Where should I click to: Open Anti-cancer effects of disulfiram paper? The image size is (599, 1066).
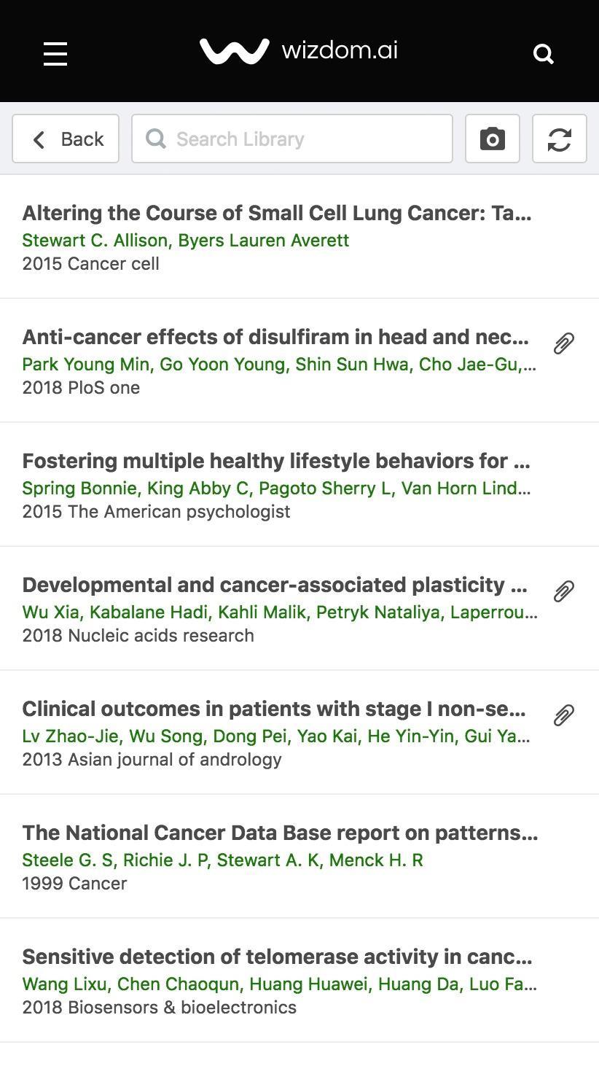click(x=275, y=337)
